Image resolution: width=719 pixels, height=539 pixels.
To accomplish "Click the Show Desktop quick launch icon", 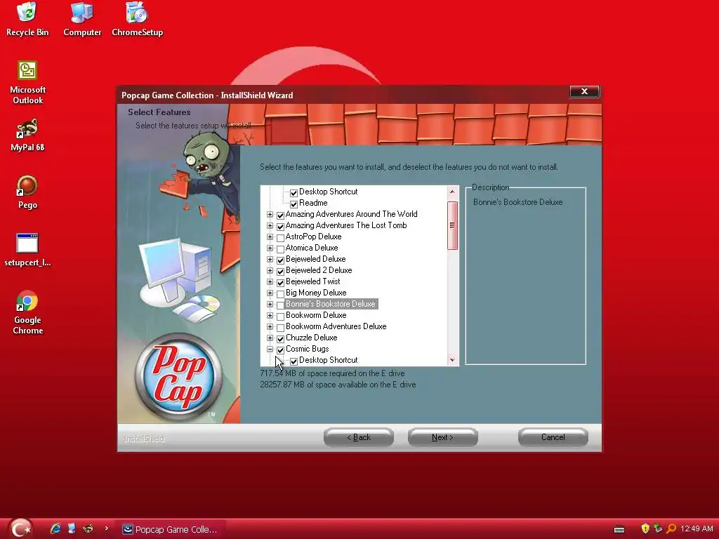I will pyautogui.click(x=72, y=528).
